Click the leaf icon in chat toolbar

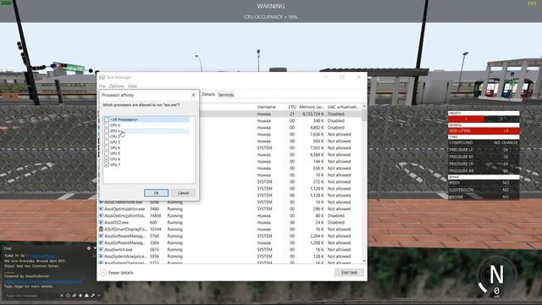74,296
